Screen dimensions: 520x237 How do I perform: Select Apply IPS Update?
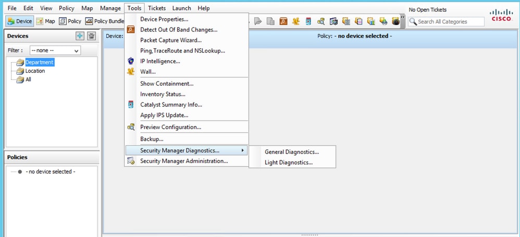187,115
